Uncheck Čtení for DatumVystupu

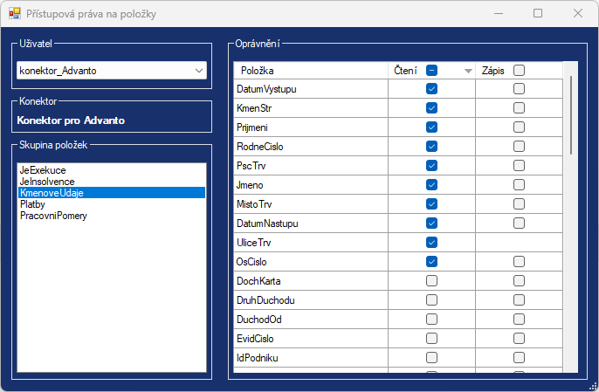coord(431,89)
